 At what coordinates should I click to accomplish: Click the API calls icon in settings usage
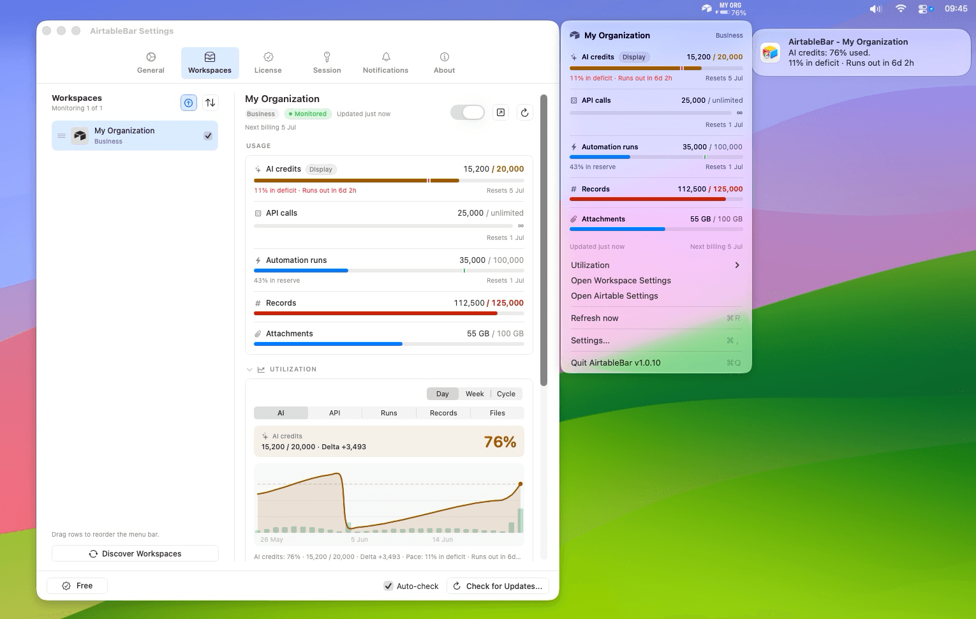click(x=258, y=213)
